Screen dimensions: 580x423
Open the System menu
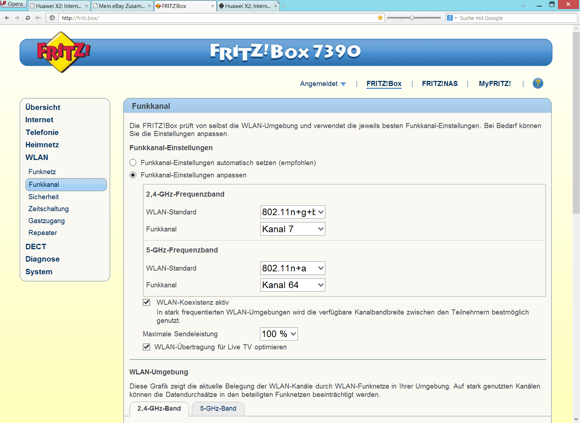39,272
